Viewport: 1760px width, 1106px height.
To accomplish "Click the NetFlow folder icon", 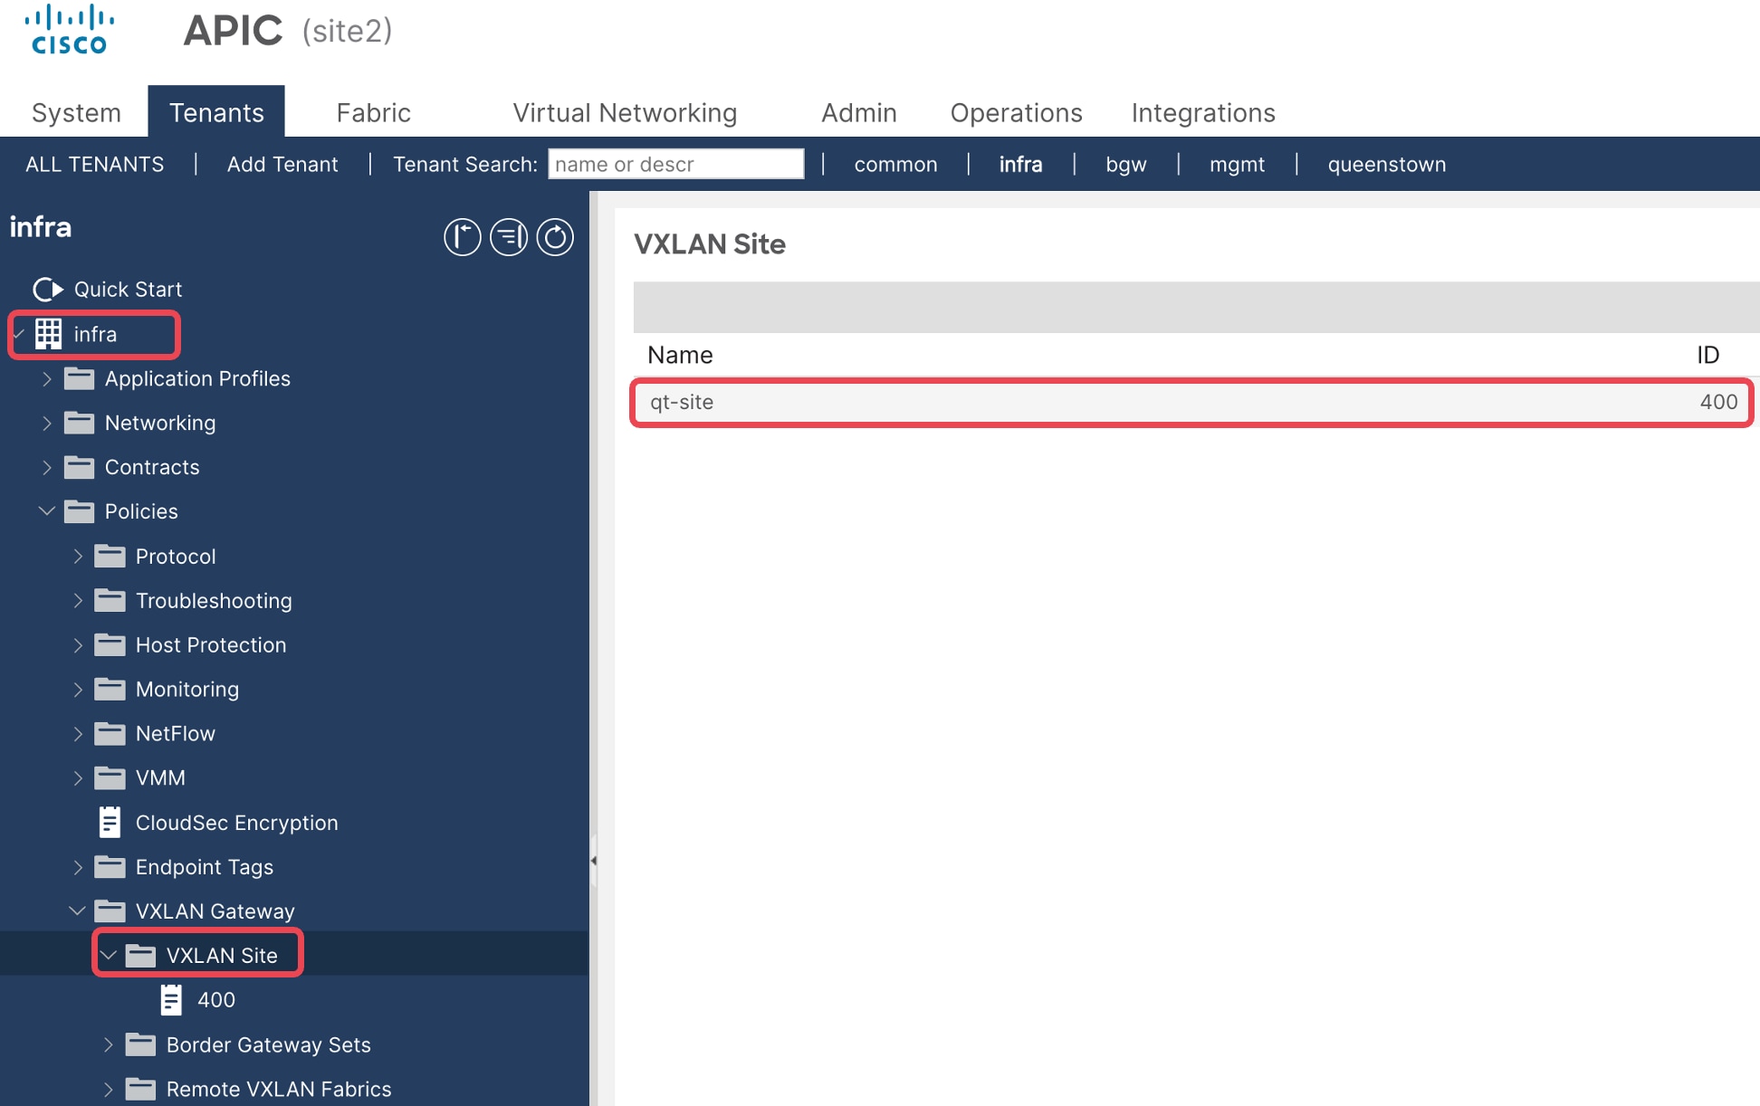I will click(x=110, y=733).
